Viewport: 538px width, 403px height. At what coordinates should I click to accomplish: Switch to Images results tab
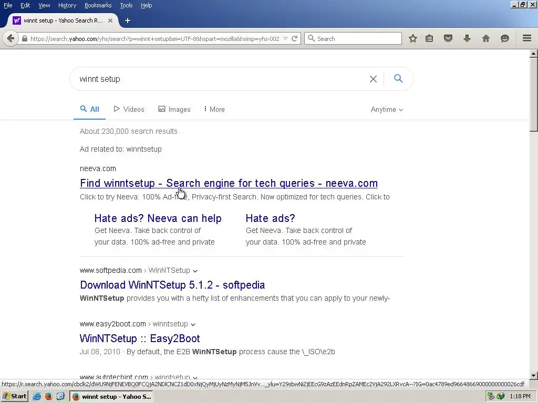click(174, 109)
